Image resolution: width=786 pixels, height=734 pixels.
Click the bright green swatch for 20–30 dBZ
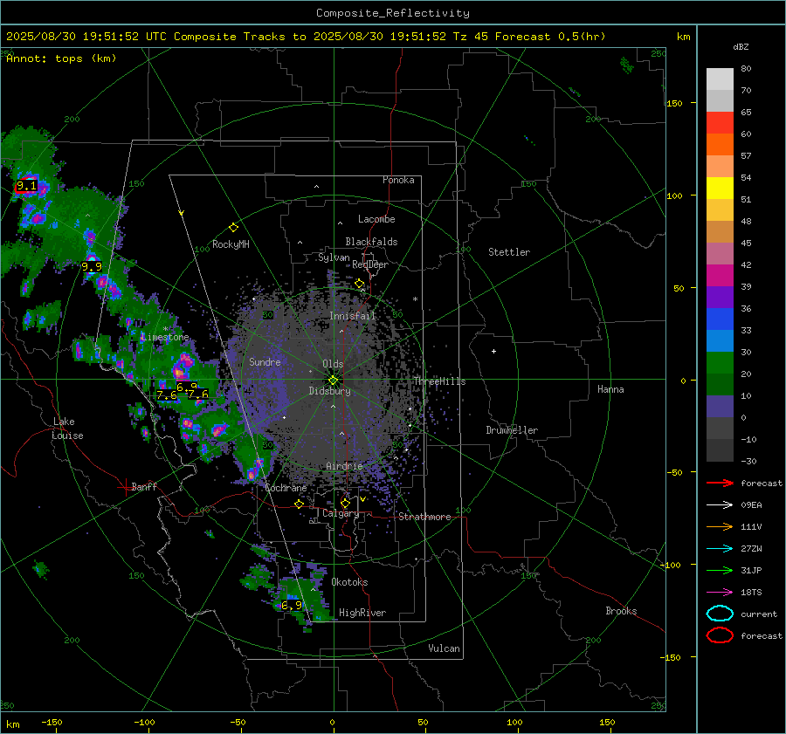[x=720, y=363]
